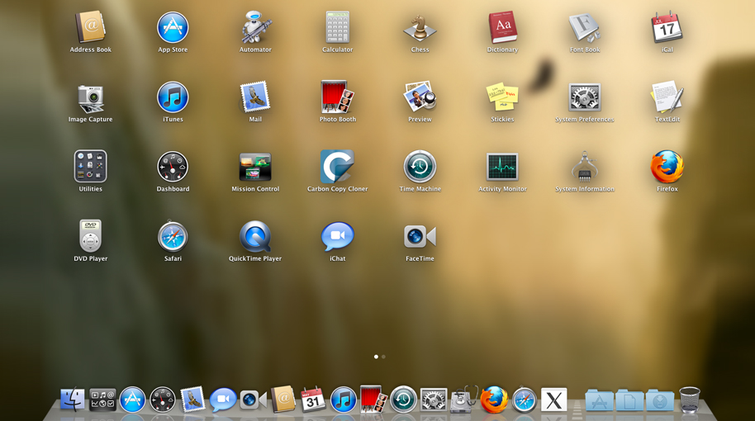The width and height of the screenshot is (755, 421).
Task: Open the Utilities folder in Launchpad
Action: (91, 167)
